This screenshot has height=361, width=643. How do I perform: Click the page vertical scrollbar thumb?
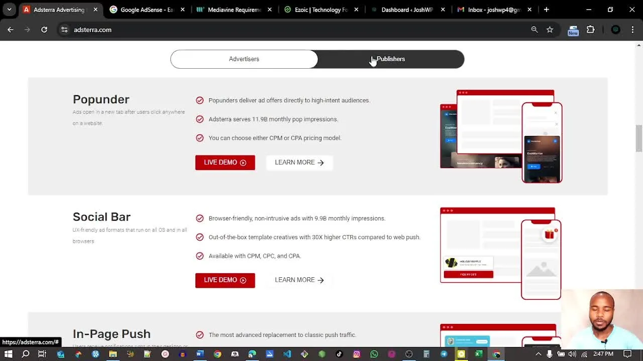(x=639, y=138)
